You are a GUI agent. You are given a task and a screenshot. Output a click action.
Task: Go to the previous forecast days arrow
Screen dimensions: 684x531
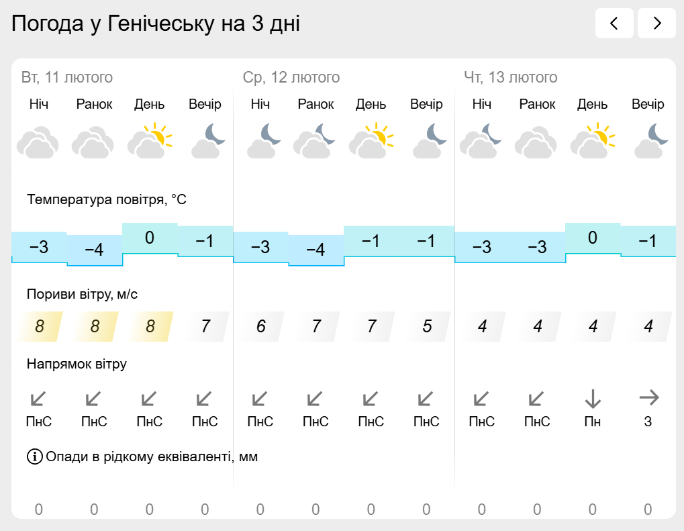pos(614,23)
